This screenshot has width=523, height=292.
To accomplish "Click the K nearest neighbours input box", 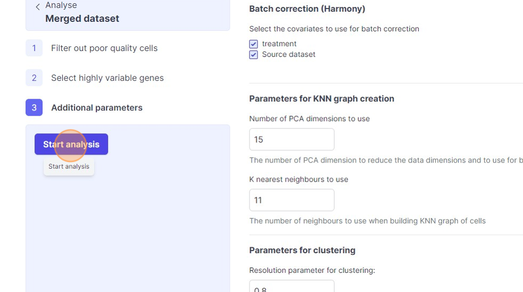I will [292, 200].
